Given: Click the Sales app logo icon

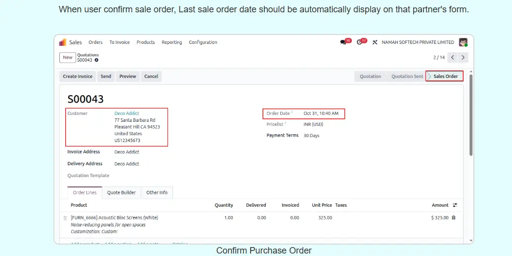Looking at the screenshot, I should [x=63, y=42].
